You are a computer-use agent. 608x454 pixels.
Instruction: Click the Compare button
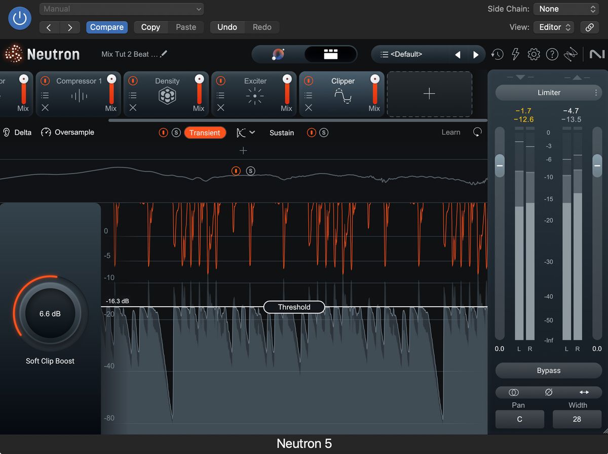(x=107, y=27)
